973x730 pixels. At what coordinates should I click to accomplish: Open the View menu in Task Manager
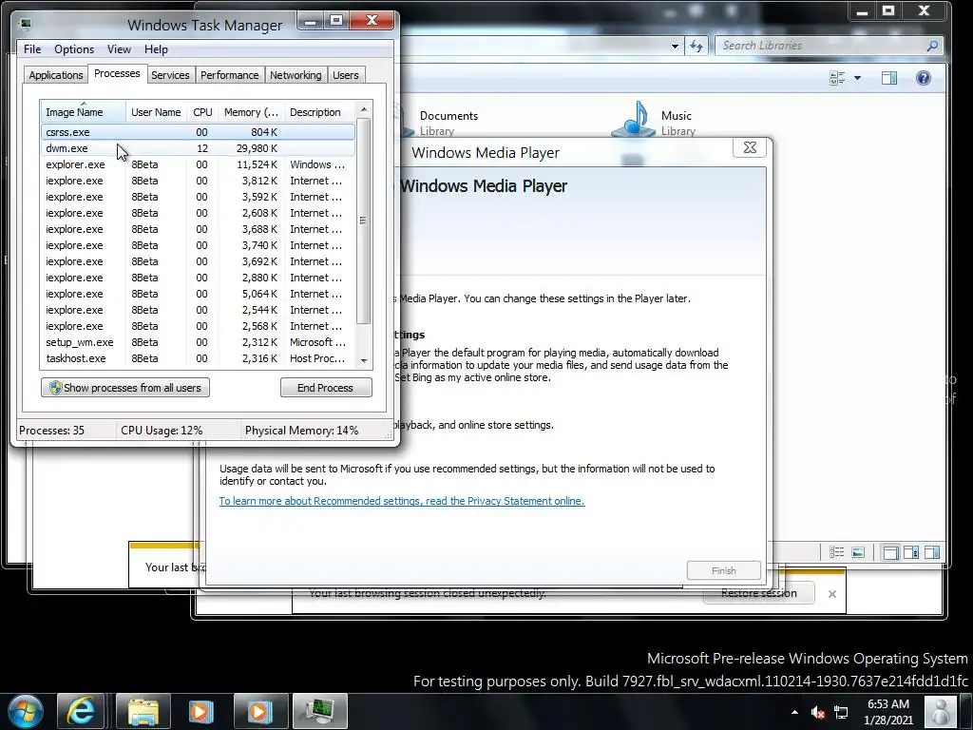pos(119,49)
